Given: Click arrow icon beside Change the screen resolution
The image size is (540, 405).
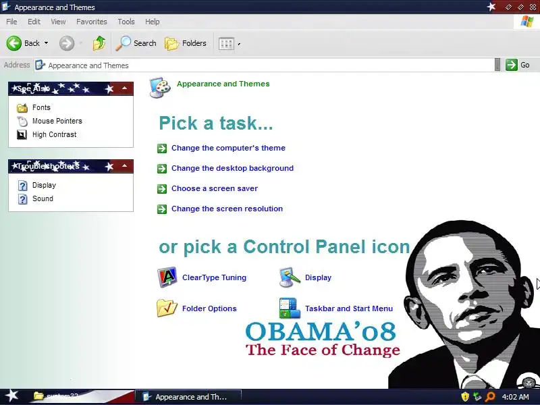Looking at the screenshot, I should [162, 209].
